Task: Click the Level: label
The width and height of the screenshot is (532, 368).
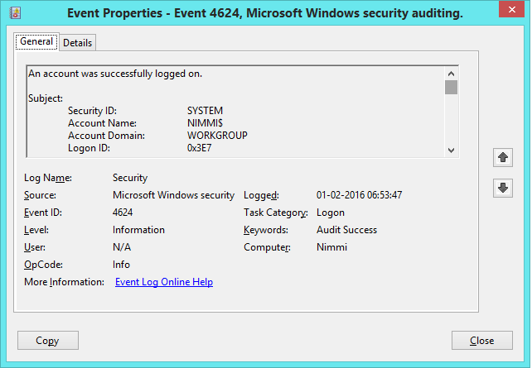Action: coord(36,230)
